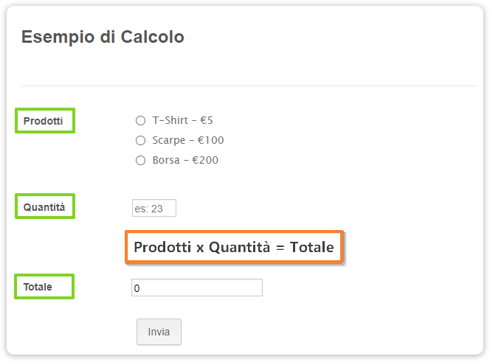Choose the Scarpe radio option

click(x=140, y=141)
